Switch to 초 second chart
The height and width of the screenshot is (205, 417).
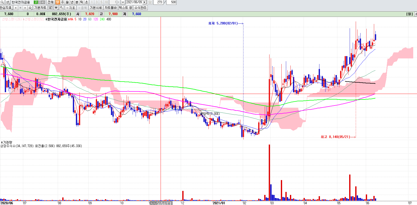tap(86, 2)
